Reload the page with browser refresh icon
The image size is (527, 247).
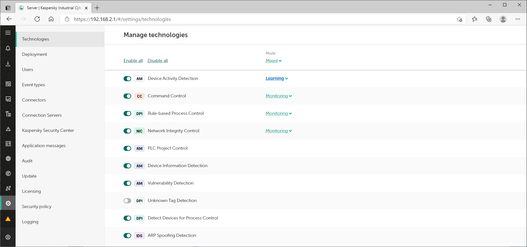37,19
